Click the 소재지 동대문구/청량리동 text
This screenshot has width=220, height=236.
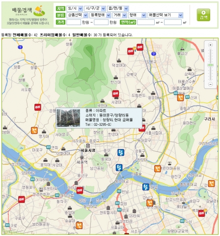tap(107, 115)
